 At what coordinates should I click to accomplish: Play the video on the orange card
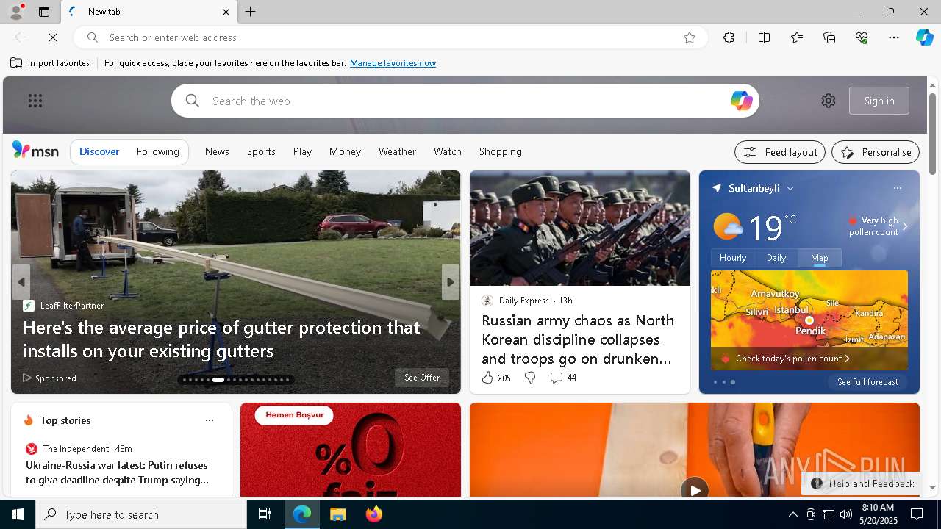(694, 489)
